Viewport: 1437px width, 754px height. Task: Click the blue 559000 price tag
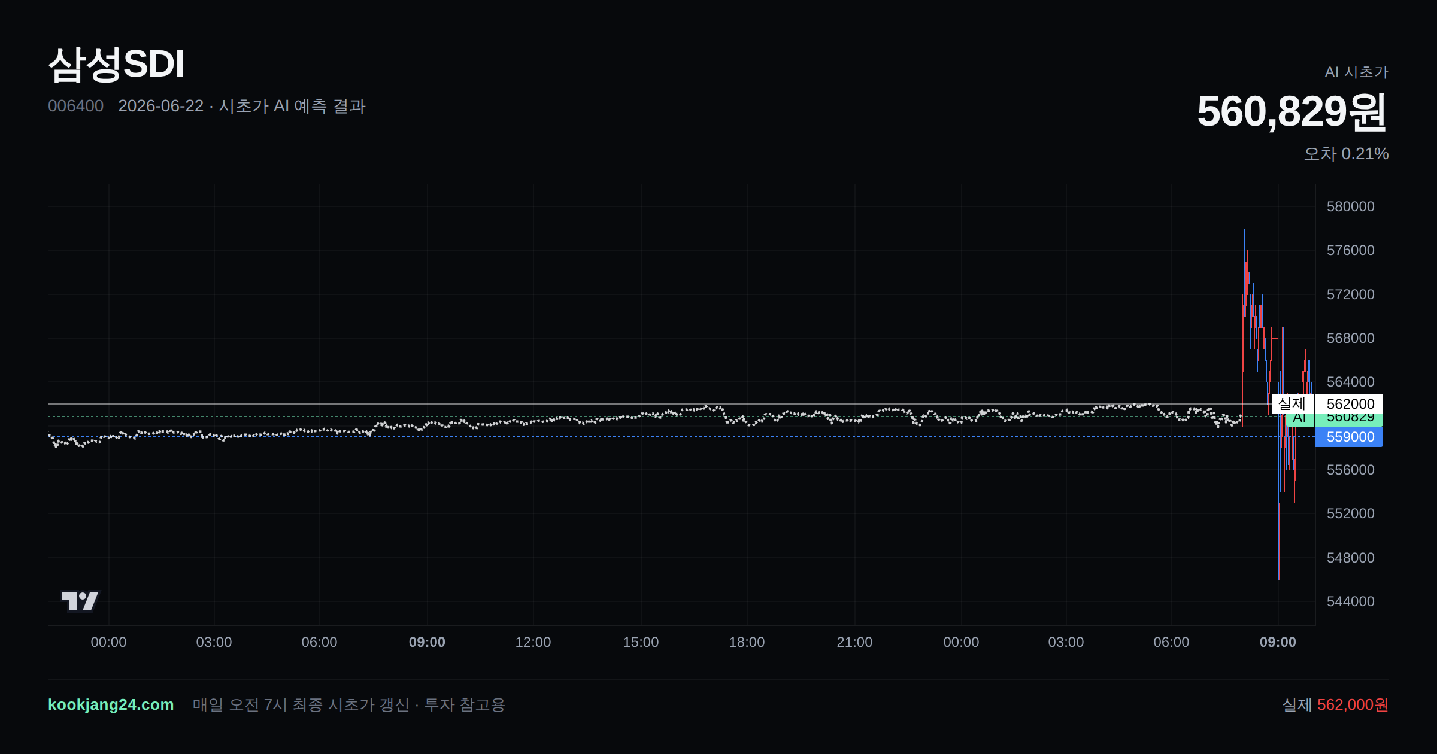1349,437
